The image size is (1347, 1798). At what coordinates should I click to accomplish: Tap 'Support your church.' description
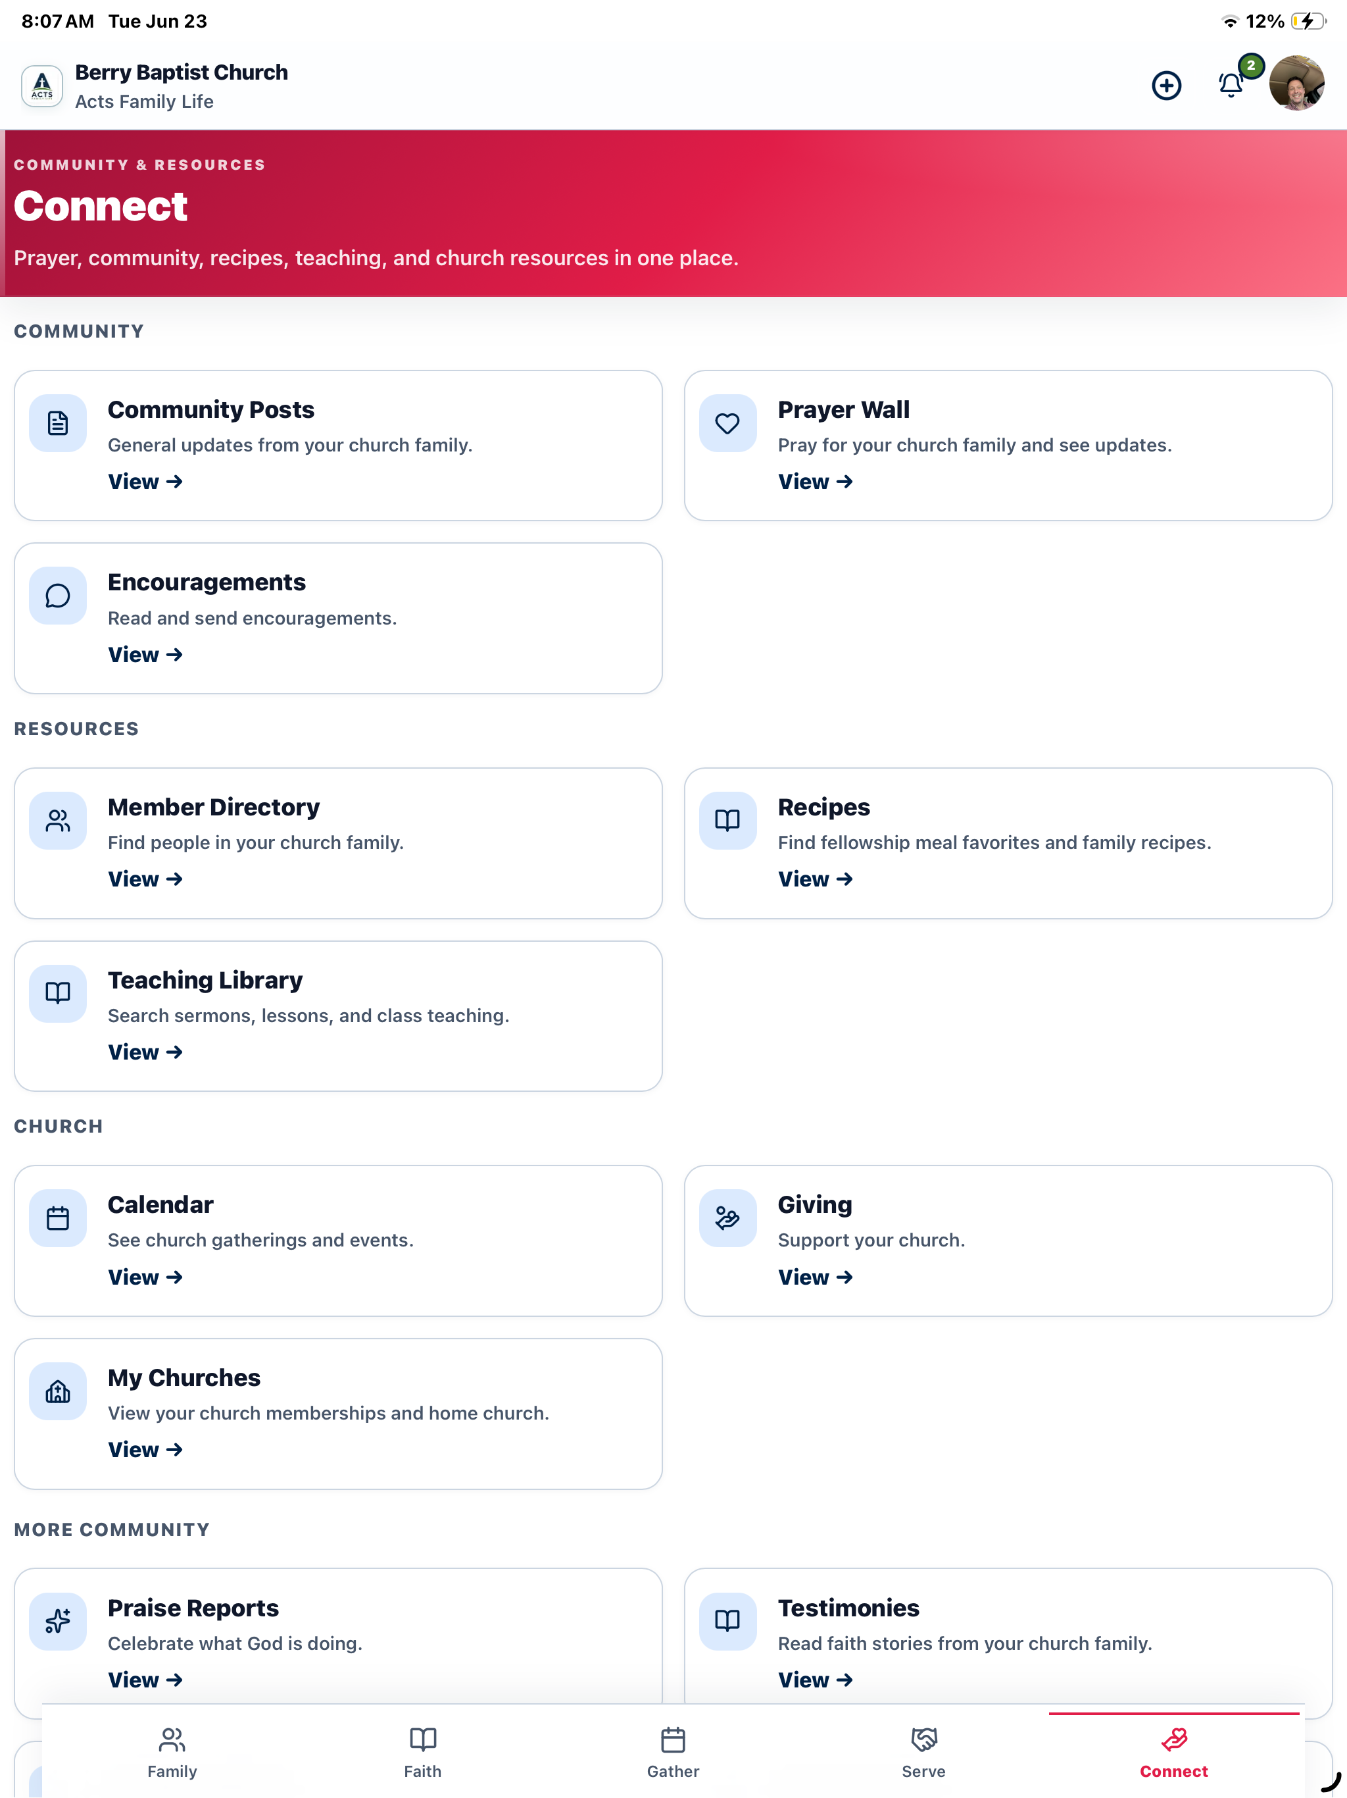(871, 1241)
